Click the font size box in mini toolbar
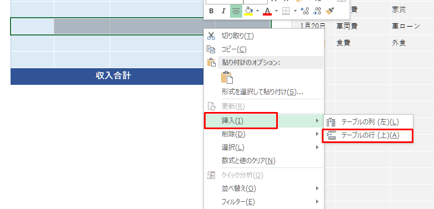 (256, 1)
